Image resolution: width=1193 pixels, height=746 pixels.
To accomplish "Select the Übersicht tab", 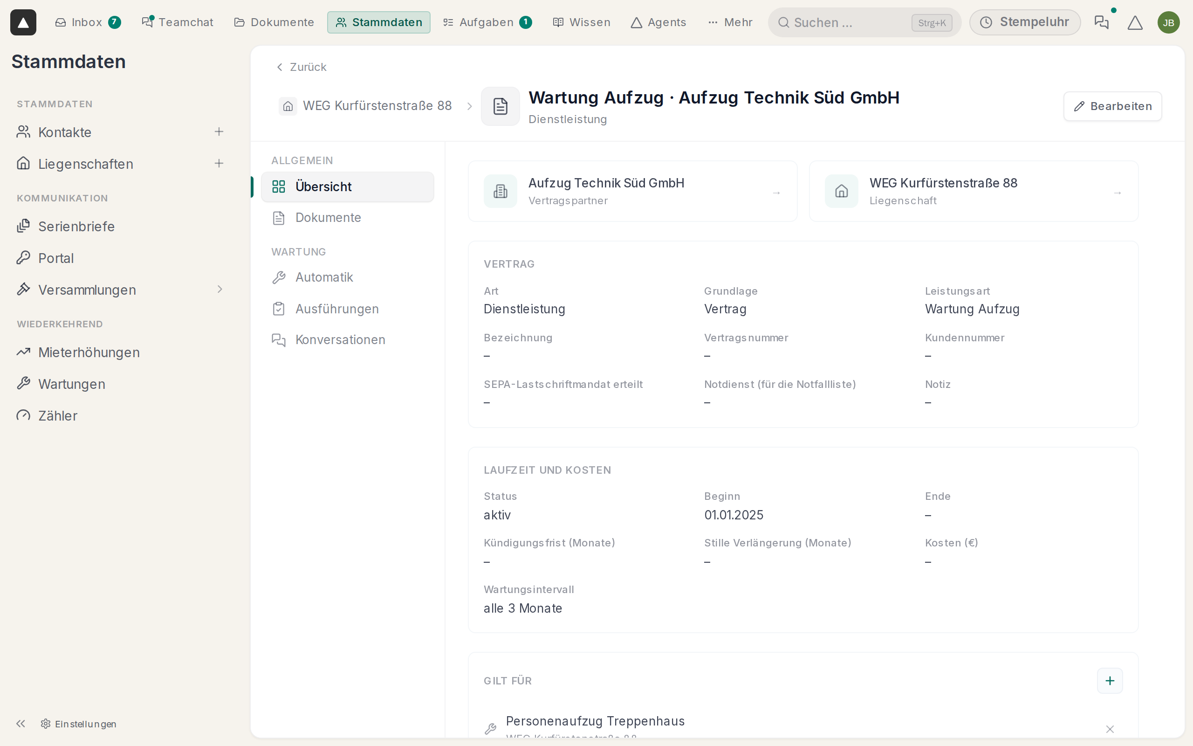I will (x=347, y=186).
